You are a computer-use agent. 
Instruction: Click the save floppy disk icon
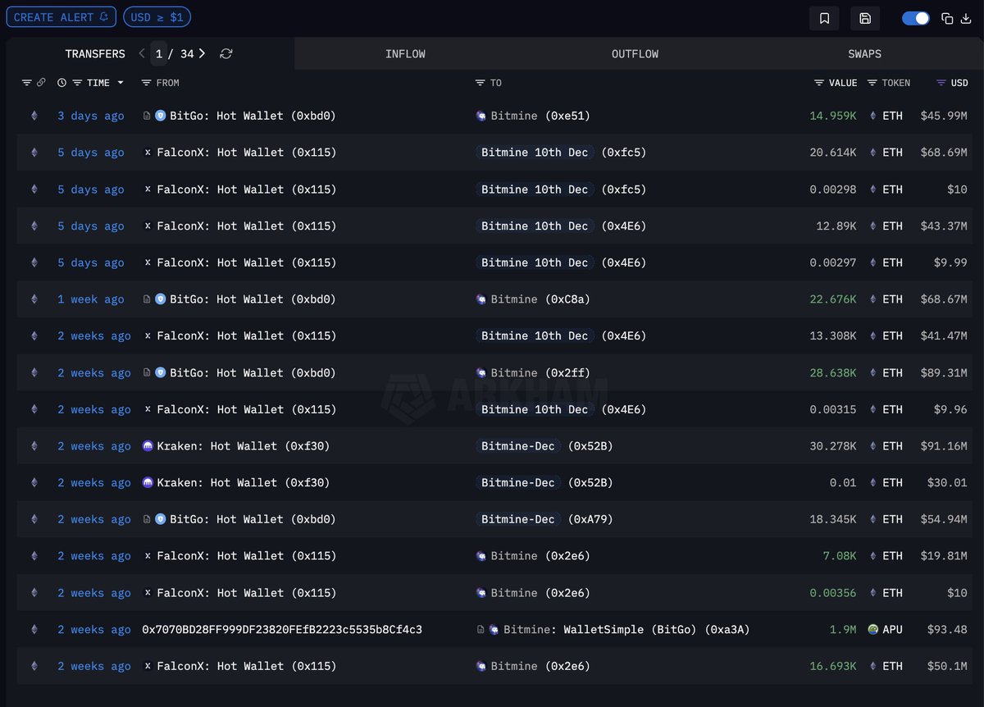click(865, 18)
